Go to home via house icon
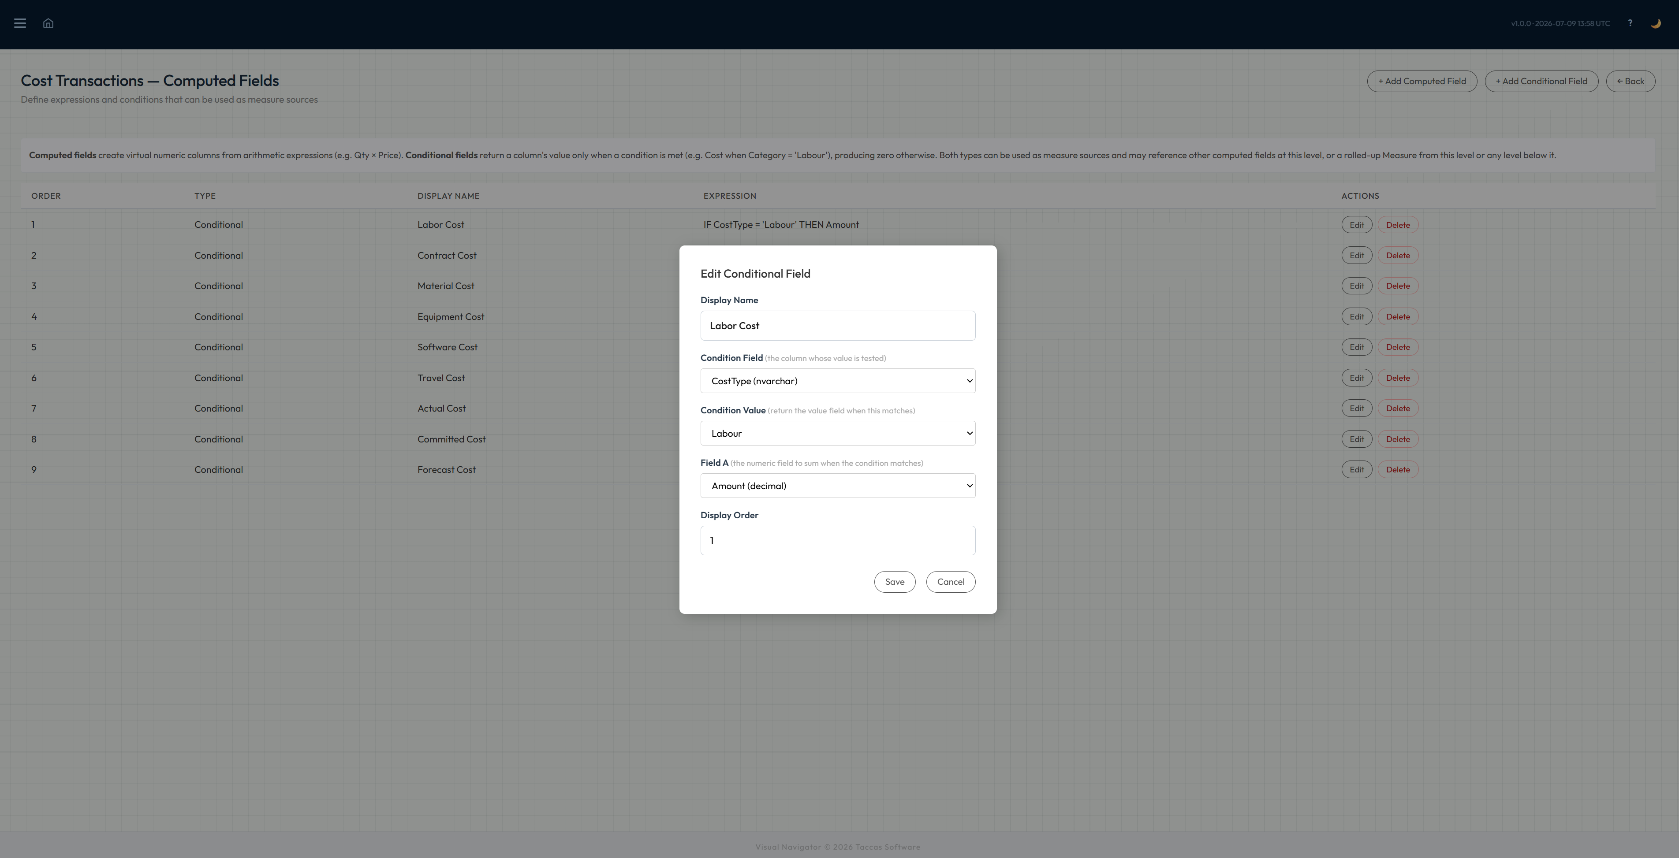 [48, 23]
